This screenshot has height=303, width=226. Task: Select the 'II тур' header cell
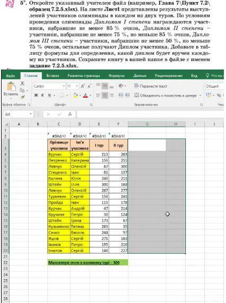pos(118,145)
